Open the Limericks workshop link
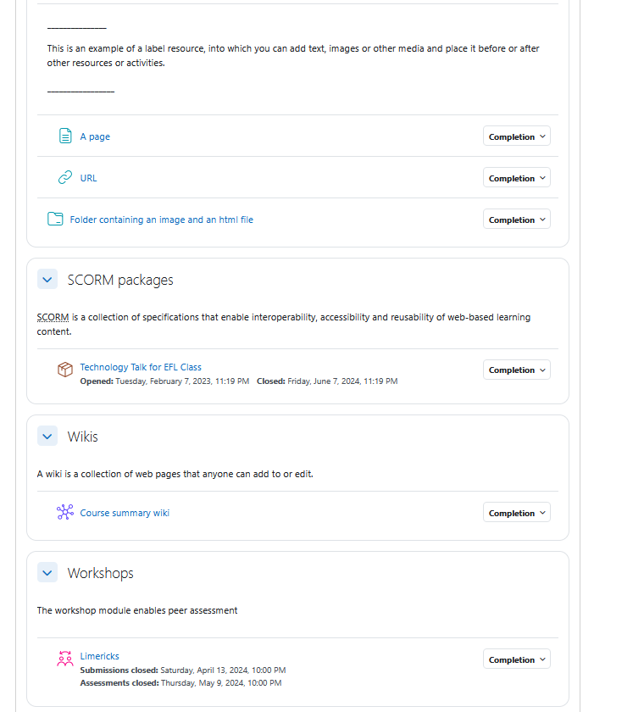 click(x=99, y=656)
